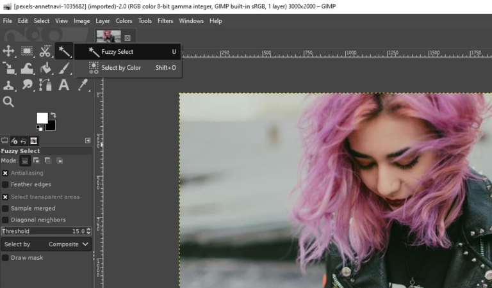Screen dimensions: 492x288
Task: Click the pink-haired image tab thumbnail
Action: click(x=108, y=36)
